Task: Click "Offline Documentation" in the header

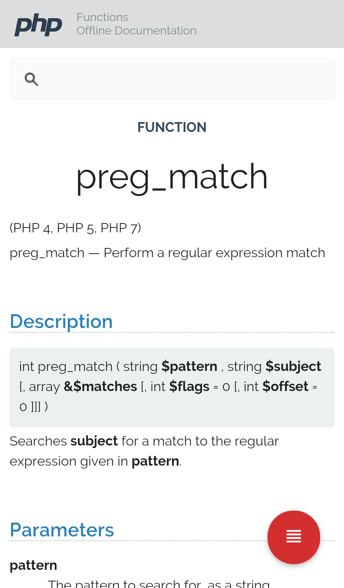Action: pos(136,31)
